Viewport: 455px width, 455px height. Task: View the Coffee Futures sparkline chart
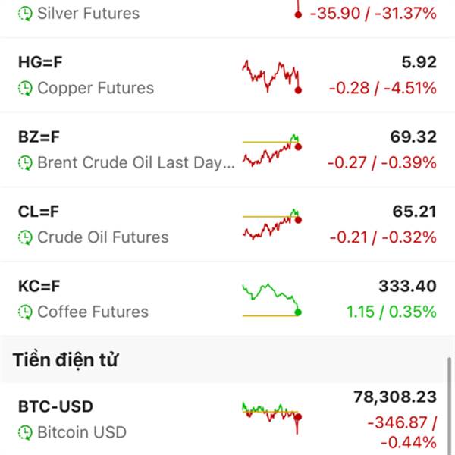(x=271, y=299)
